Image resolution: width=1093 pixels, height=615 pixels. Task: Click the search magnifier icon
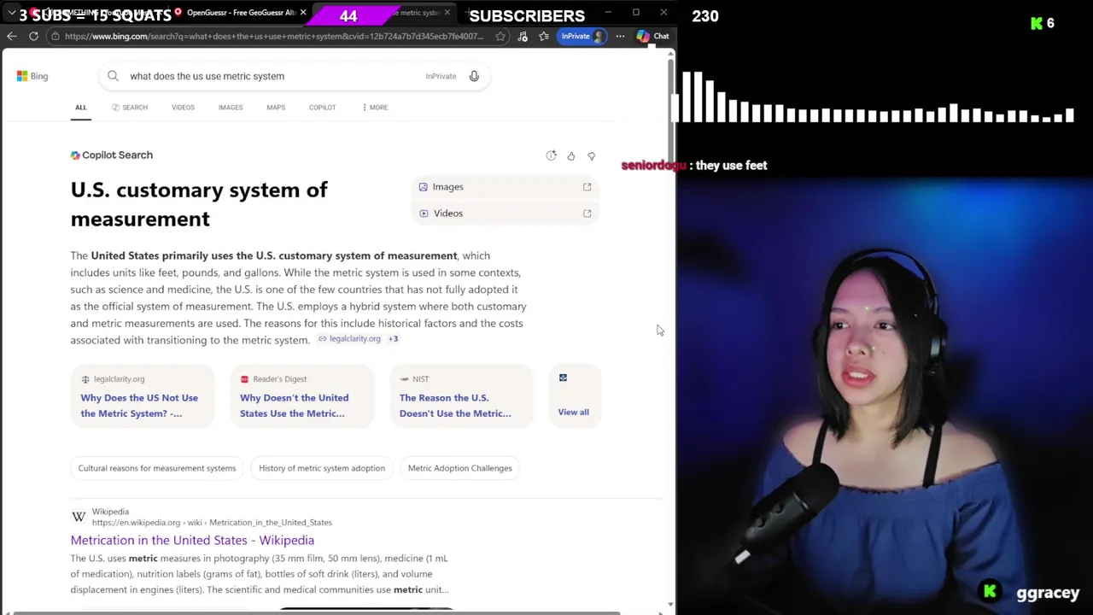click(113, 76)
